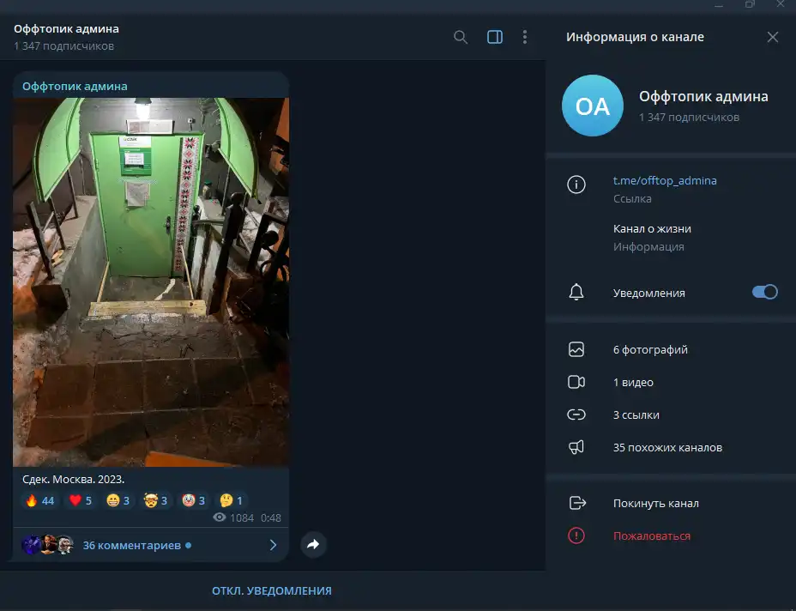Click the leave channel exit icon
Screen dimensions: 796x611
(x=577, y=503)
